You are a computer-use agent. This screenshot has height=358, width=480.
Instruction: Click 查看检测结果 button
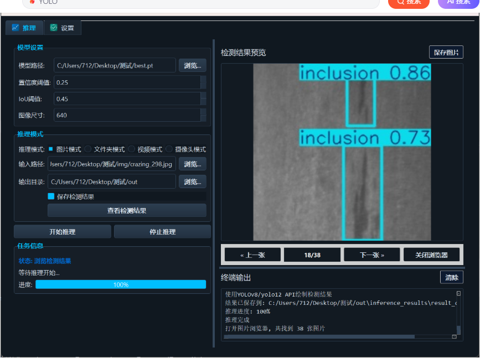(x=127, y=210)
